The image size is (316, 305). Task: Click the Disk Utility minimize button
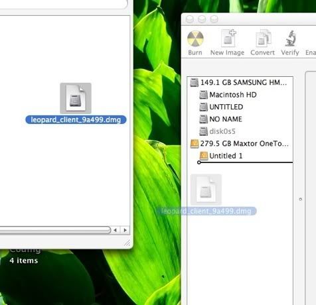click(x=202, y=19)
